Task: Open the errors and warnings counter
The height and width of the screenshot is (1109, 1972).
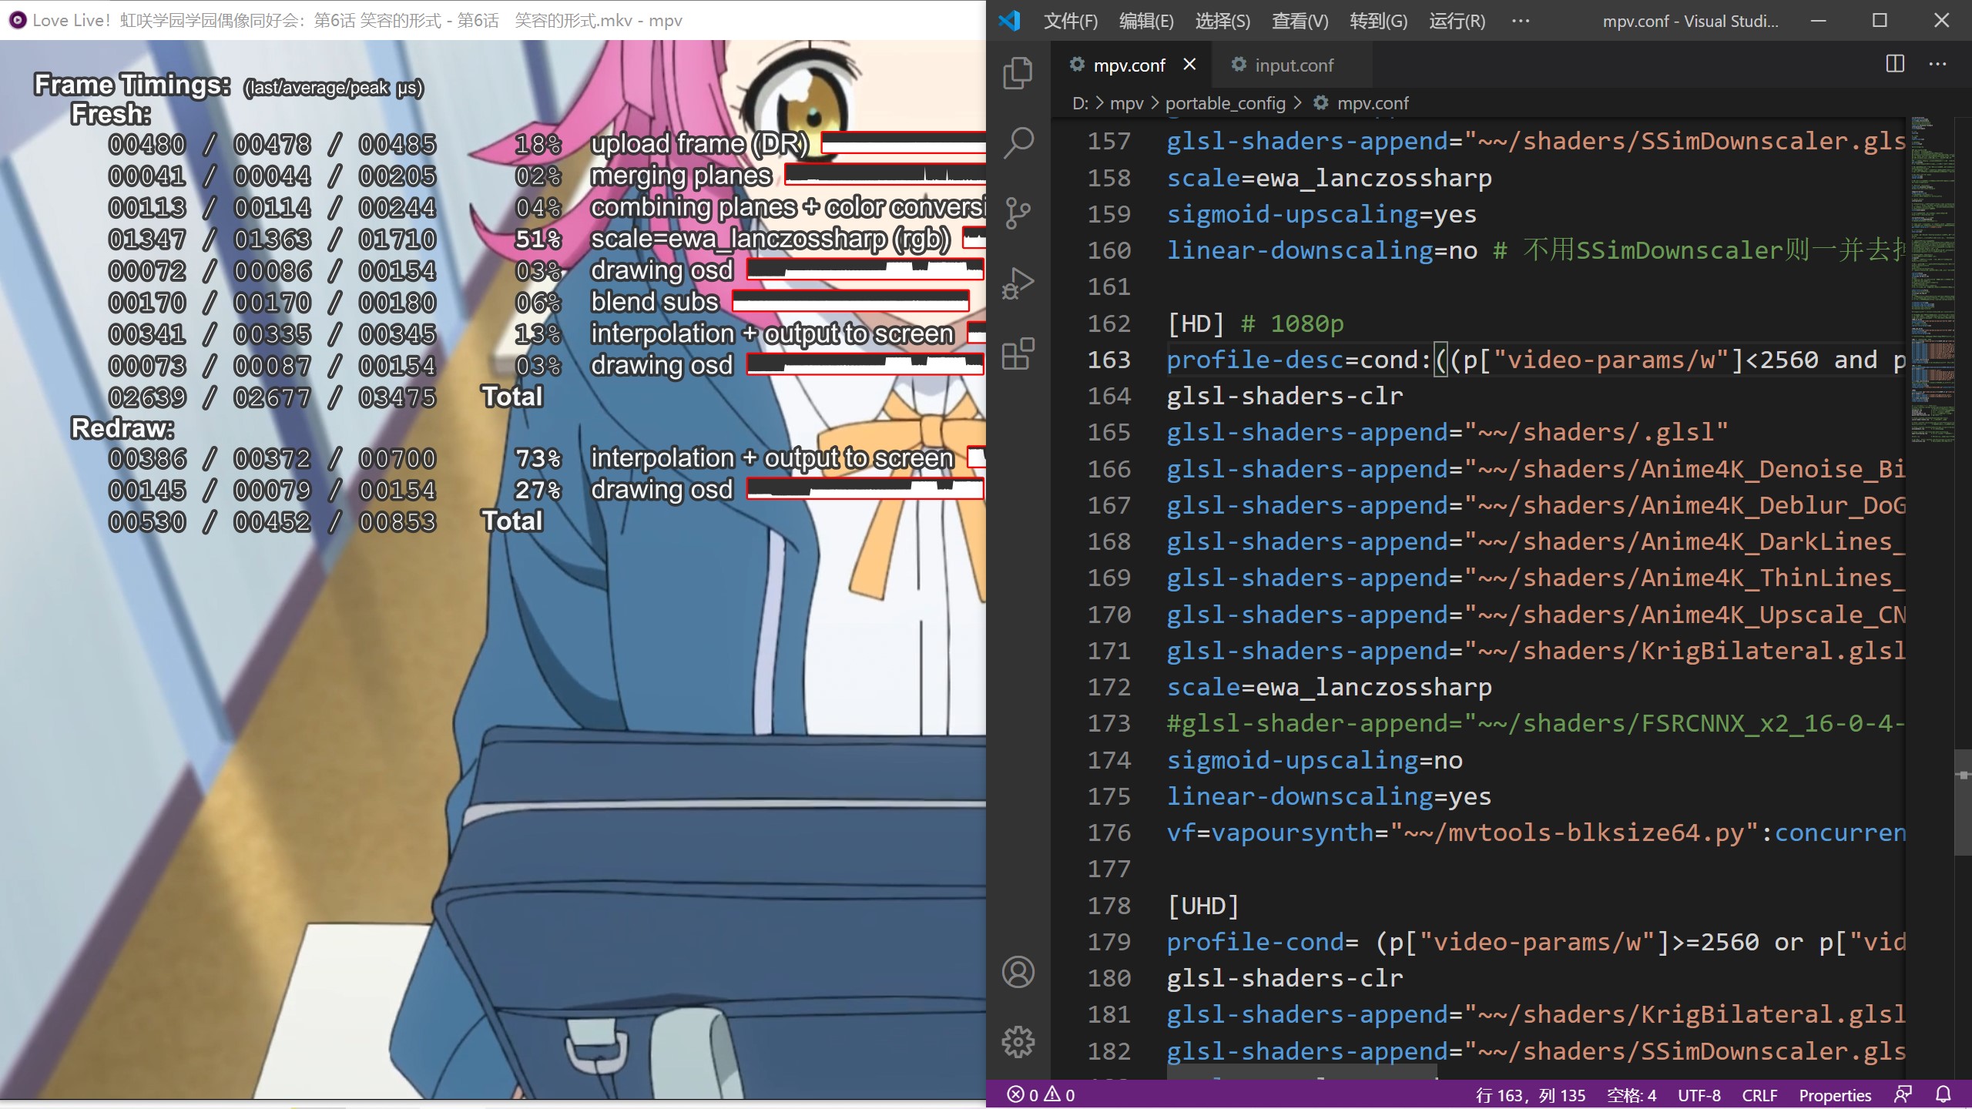Action: 1041,1094
